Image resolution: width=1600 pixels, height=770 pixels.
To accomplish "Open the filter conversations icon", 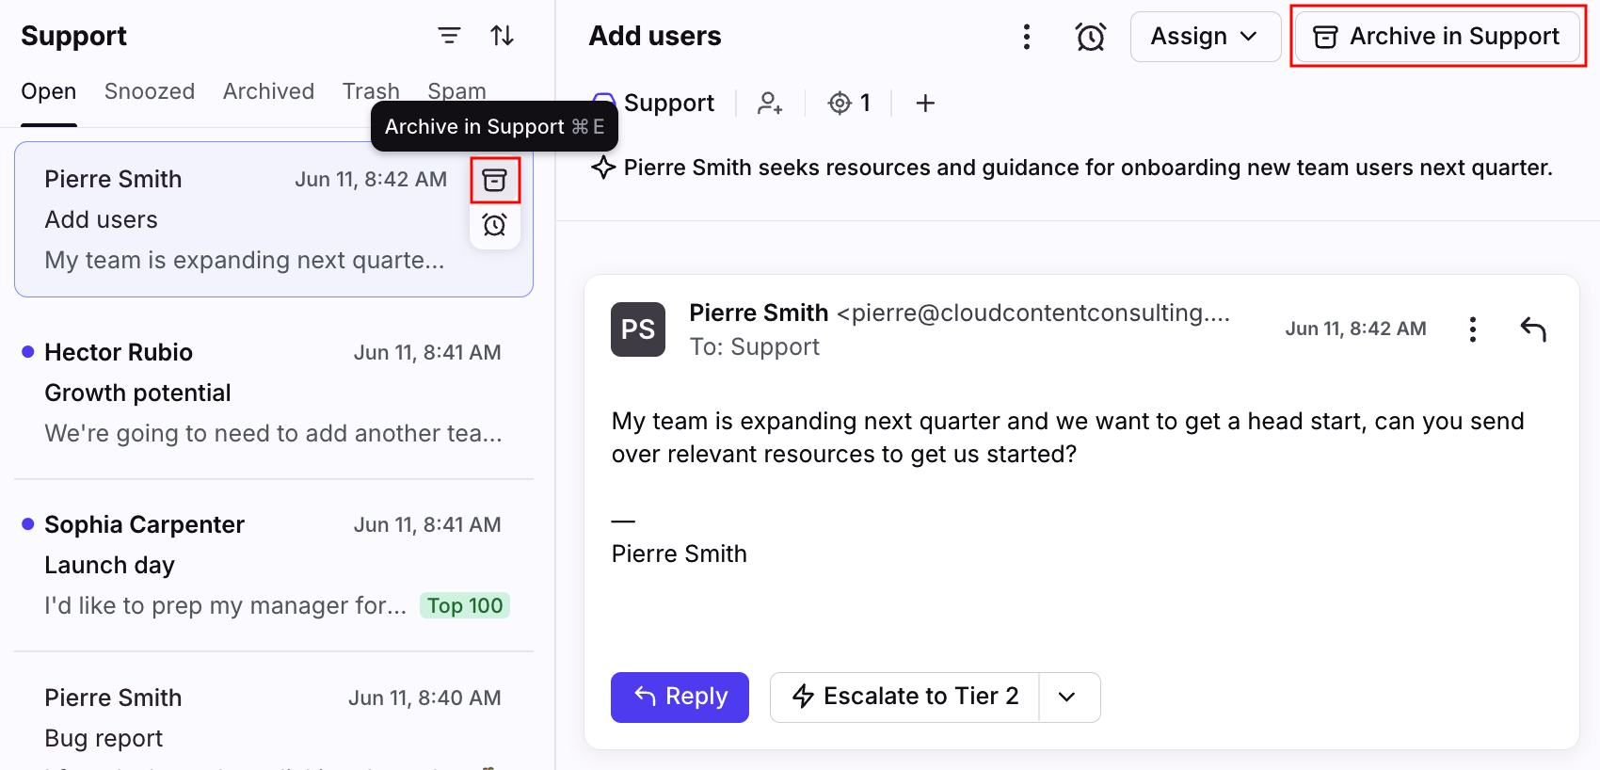I will (x=449, y=36).
